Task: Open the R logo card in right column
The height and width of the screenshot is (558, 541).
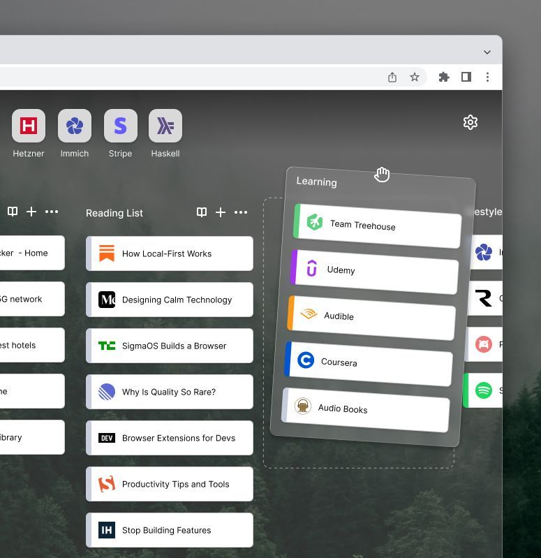Action: point(484,298)
